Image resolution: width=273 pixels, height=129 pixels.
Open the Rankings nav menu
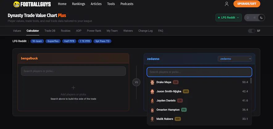click(79, 4)
